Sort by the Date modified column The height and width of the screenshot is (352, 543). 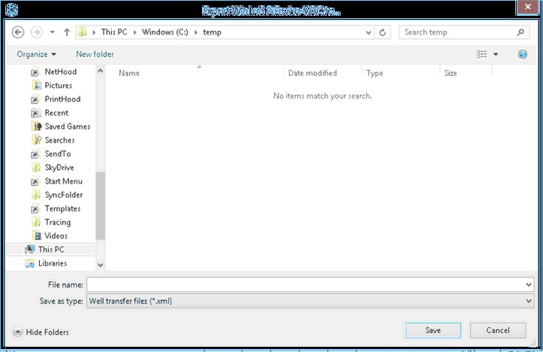pyautogui.click(x=312, y=74)
